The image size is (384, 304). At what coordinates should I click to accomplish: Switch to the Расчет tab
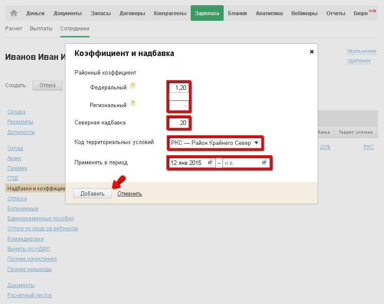pyautogui.click(x=14, y=29)
